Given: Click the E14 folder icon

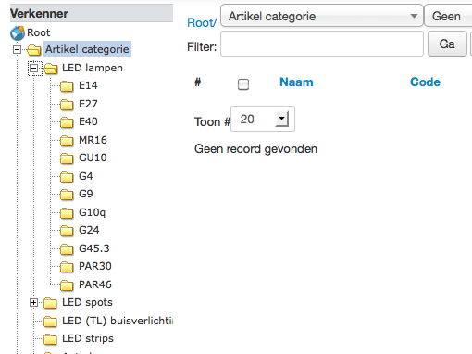Looking at the screenshot, I should click(x=67, y=86).
